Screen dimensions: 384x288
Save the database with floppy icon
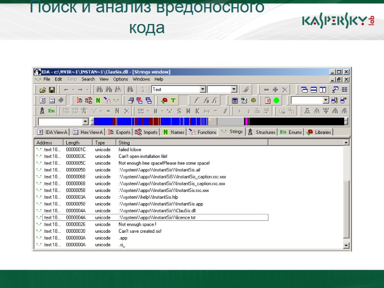point(52,90)
